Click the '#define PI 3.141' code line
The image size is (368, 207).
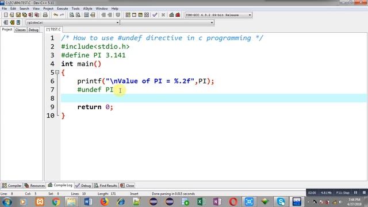93,55
